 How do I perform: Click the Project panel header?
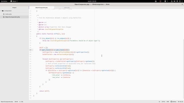(x=14, y=8)
